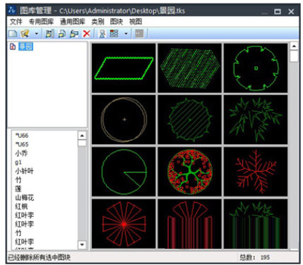Select the 小针叶 entry in block list
Image resolution: width=303 pixels, height=265 pixels.
25,171
